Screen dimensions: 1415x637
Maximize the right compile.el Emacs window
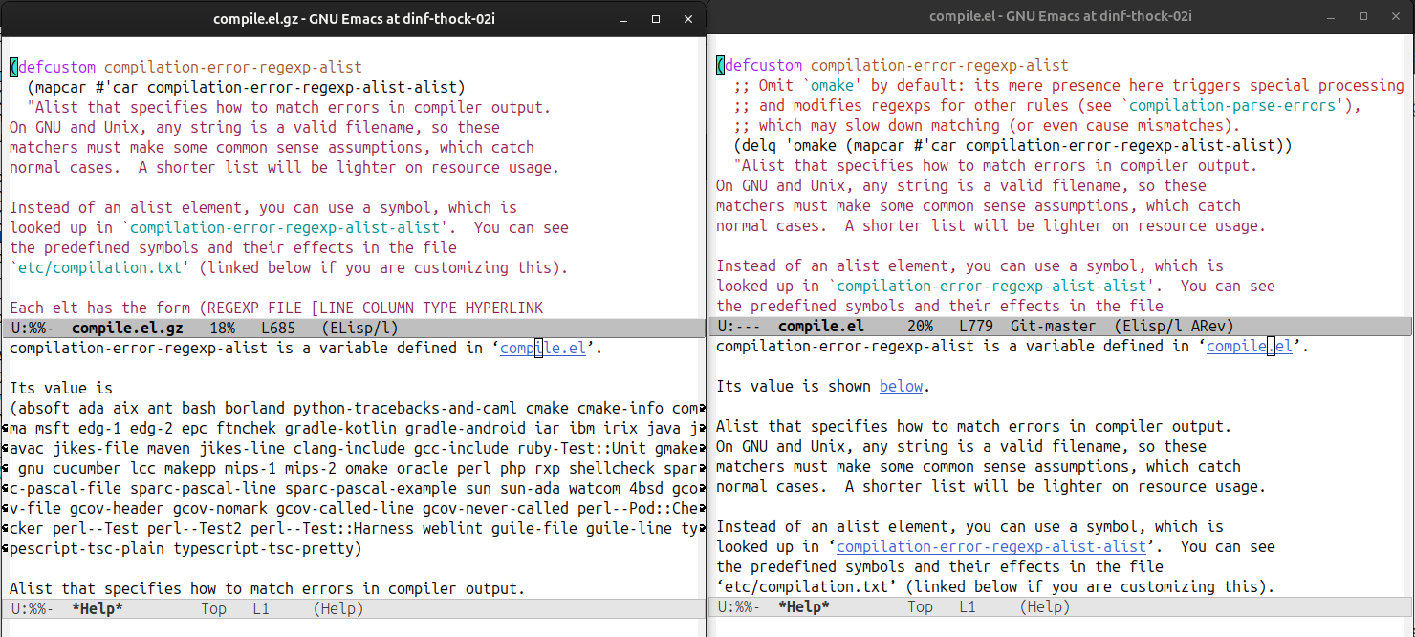(1362, 16)
